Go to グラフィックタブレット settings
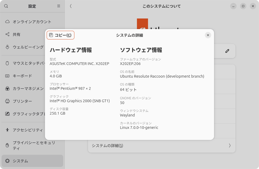This screenshot has width=259, height=169. click(x=28, y=114)
